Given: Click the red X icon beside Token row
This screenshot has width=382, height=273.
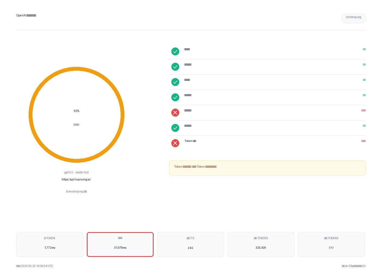Looking at the screenshot, I should click(x=175, y=143).
